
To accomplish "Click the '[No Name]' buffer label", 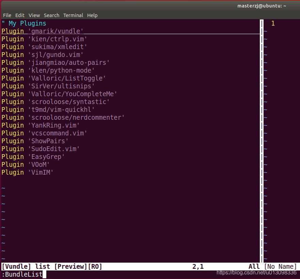I will coord(281,266).
